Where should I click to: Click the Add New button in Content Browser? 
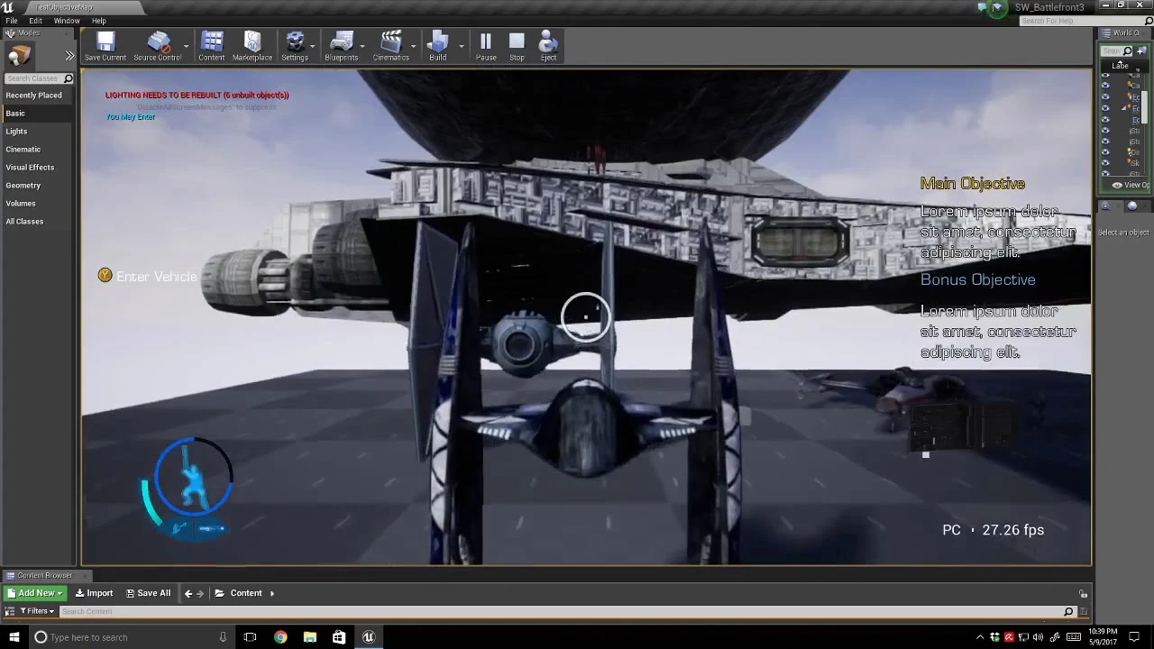[34, 593]
